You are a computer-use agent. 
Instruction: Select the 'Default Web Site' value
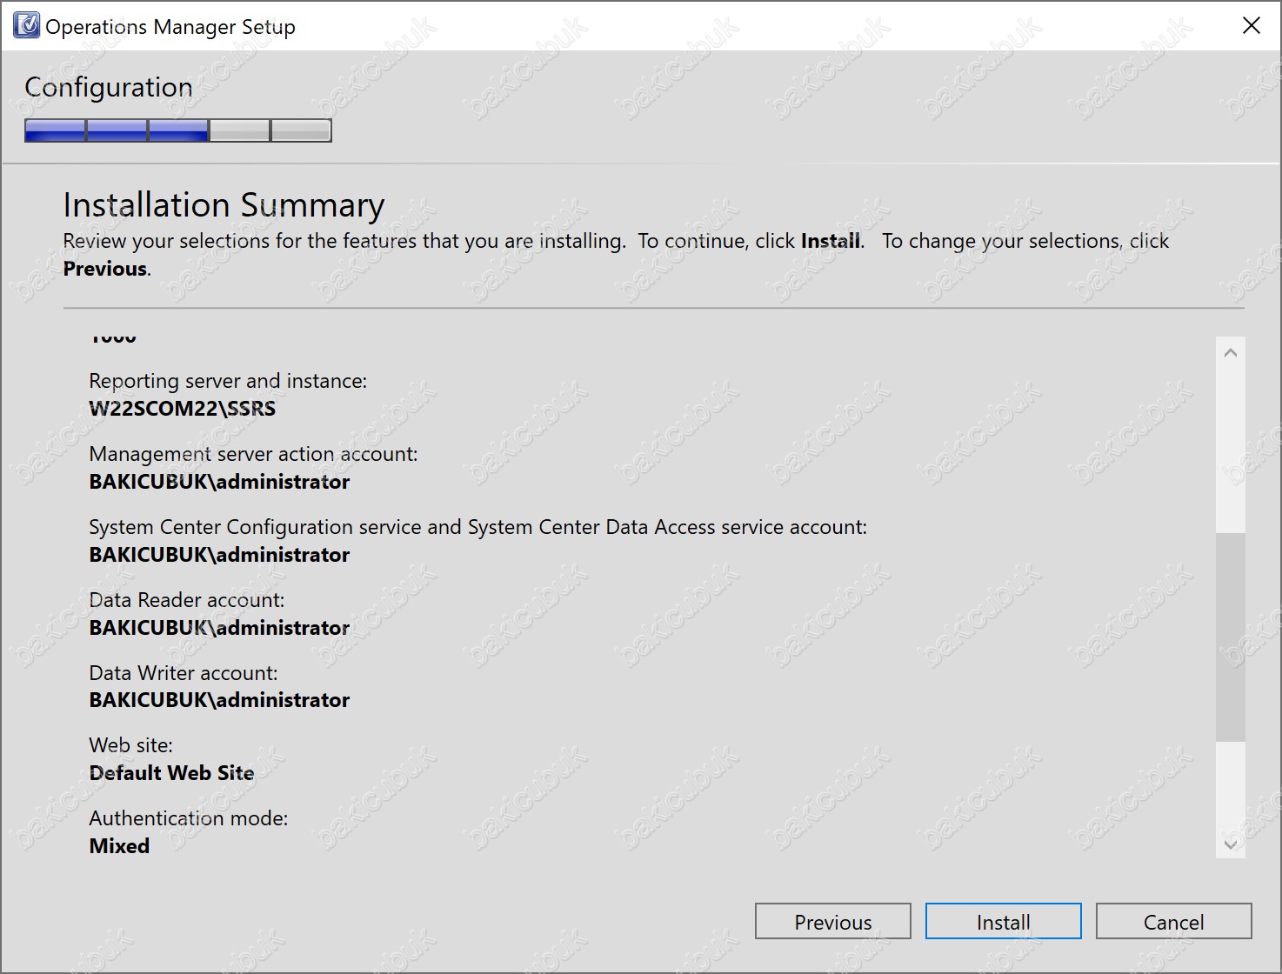tap(171, 773)
